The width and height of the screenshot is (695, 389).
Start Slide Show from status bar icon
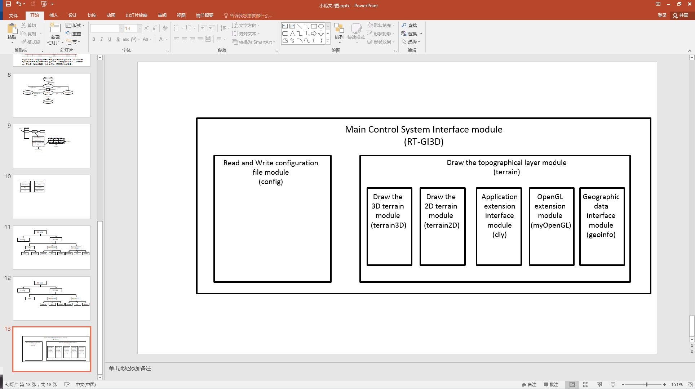coord(613,385)
